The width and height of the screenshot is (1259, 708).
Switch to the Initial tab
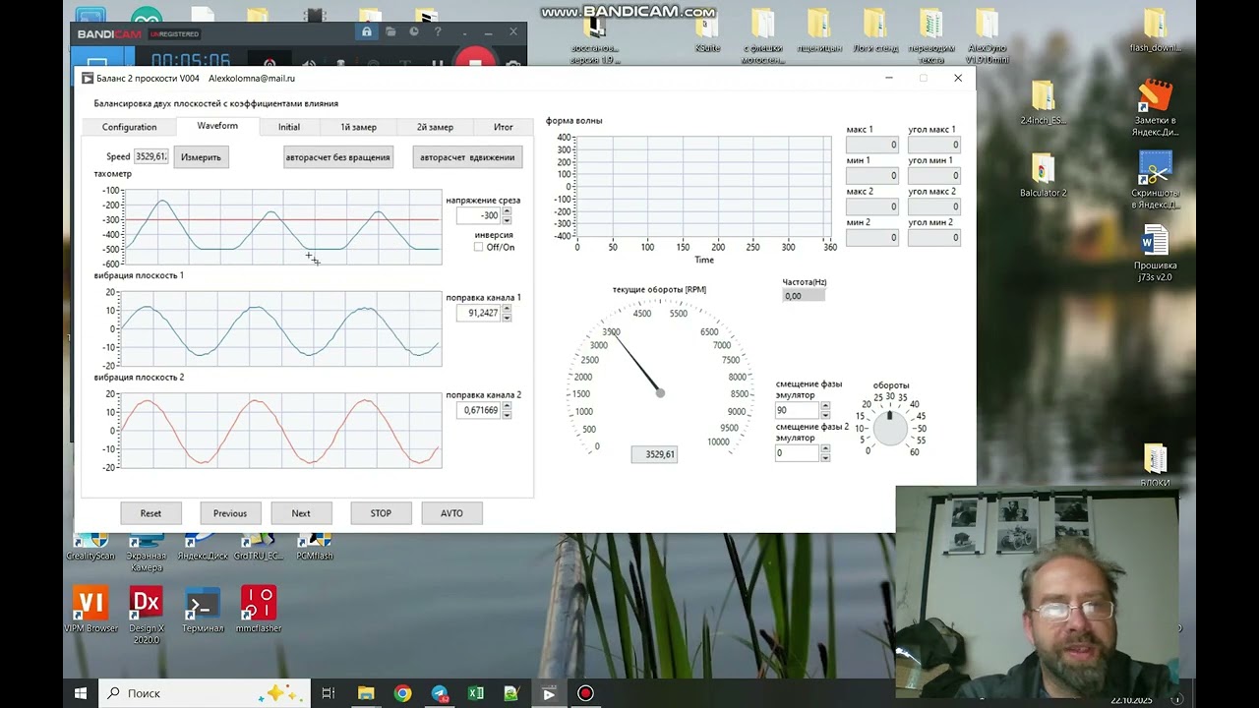(289, 127)
